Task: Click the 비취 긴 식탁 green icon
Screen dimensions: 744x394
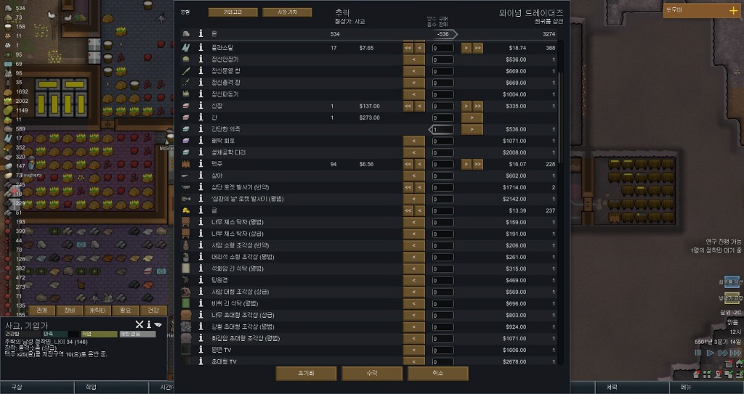Action: (x=186, y=303)
